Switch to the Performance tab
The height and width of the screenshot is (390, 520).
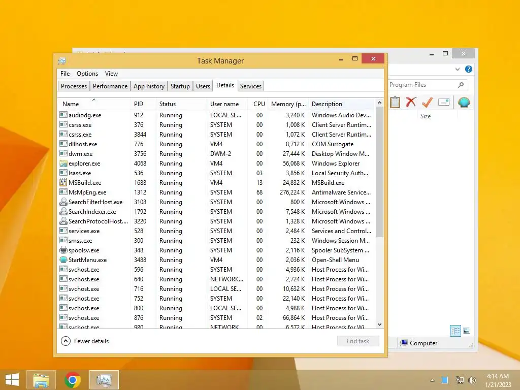[110, 86]
